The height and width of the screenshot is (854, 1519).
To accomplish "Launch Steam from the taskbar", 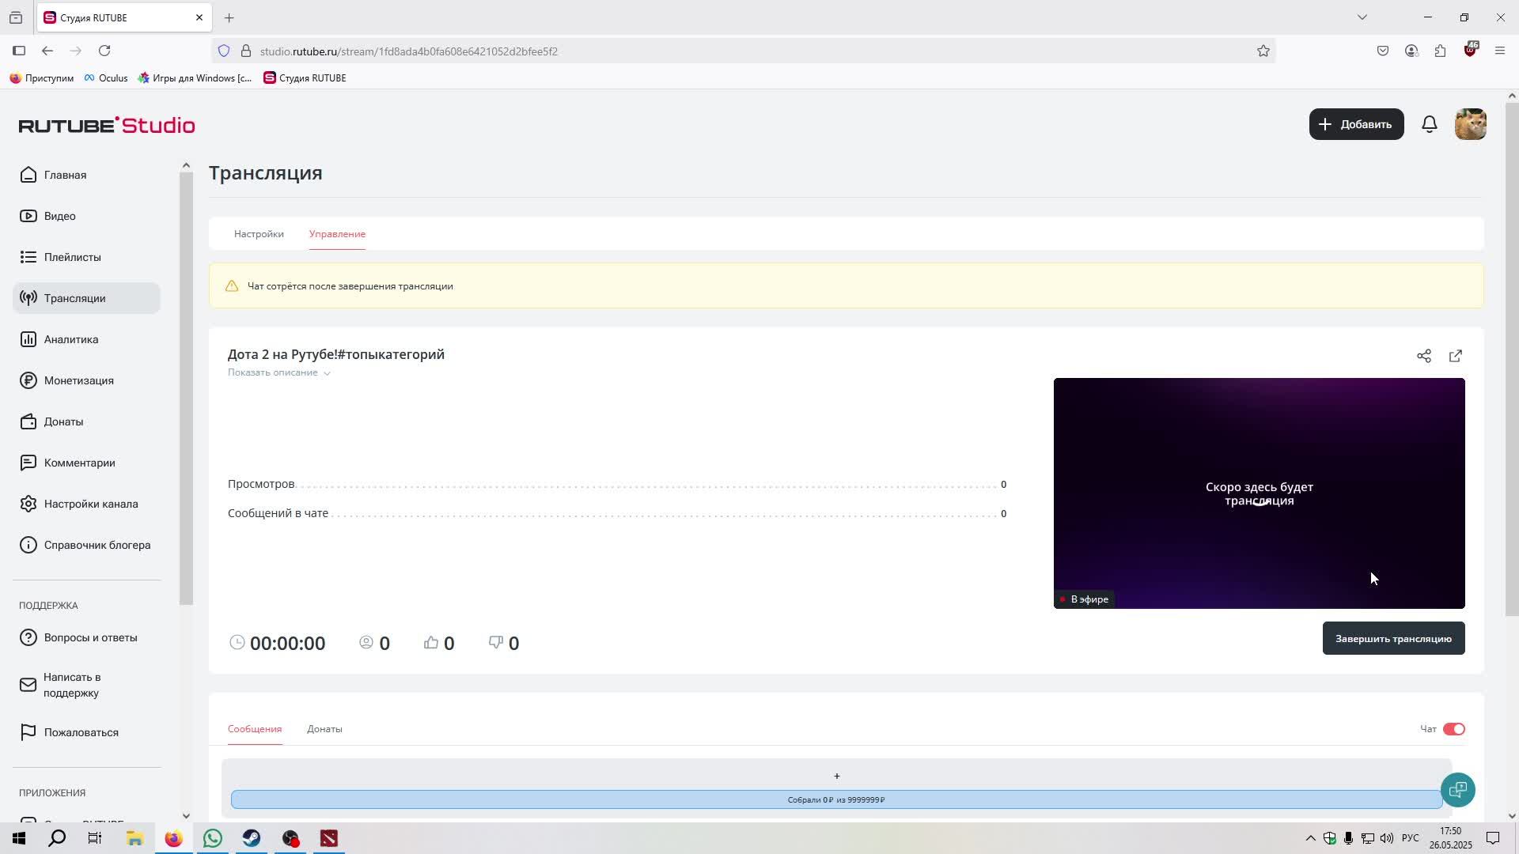I will coord(252,838).
